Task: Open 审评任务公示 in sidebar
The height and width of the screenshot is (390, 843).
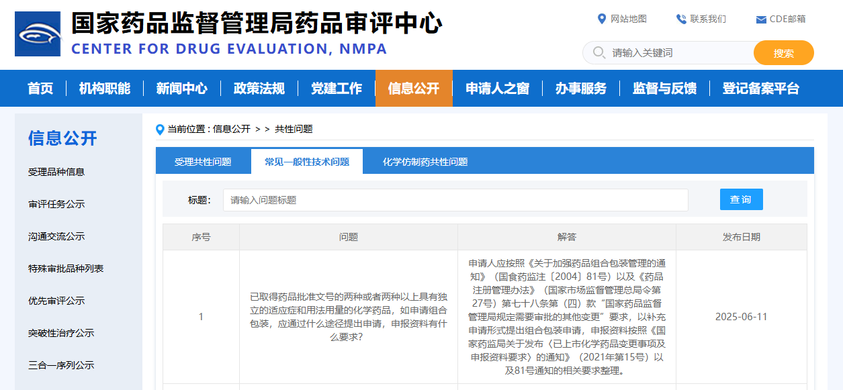Action: 56,204
